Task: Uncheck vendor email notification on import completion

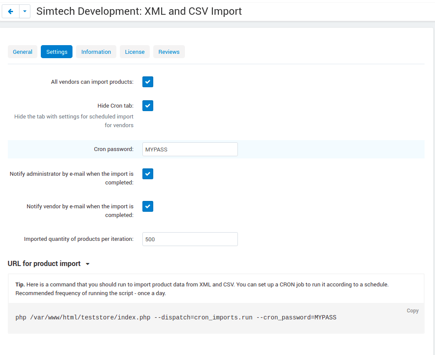Action: tap(148, 206)
